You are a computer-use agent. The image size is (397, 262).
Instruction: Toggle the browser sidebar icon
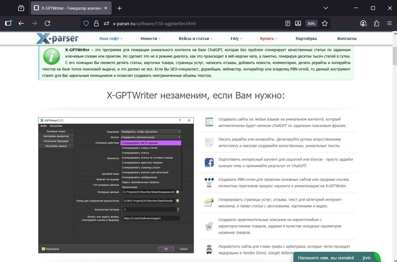(x=8, y=24)
